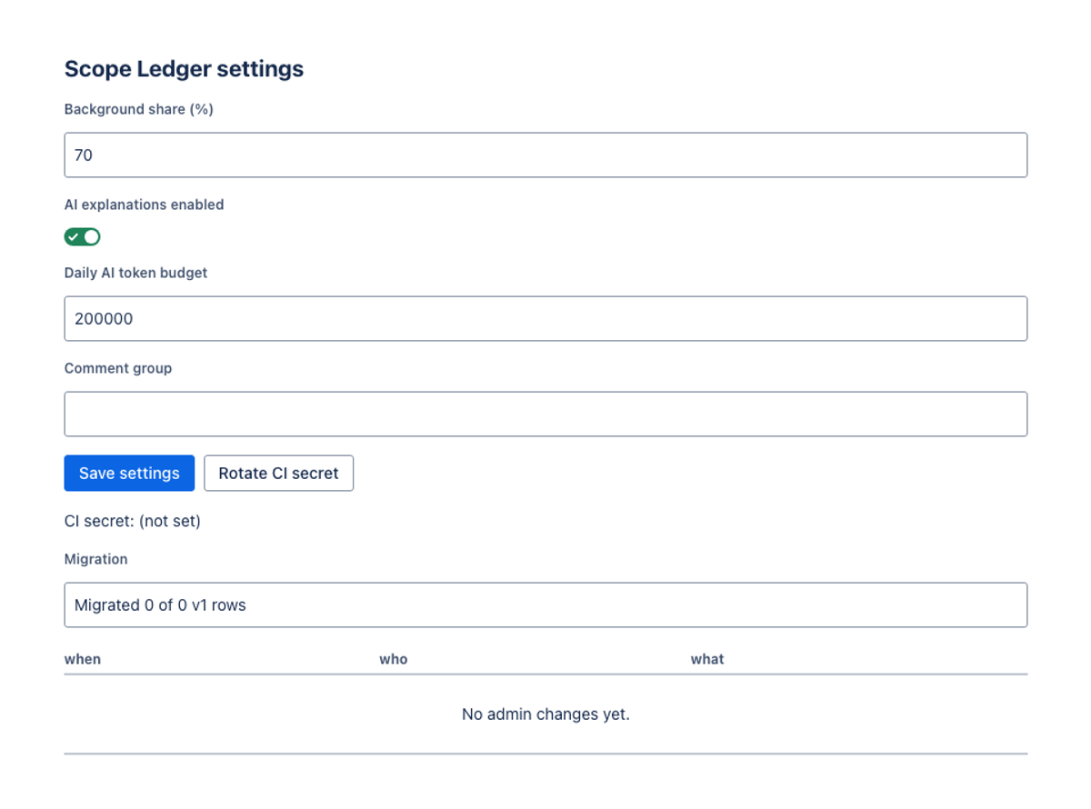Click the "CI secret: (not set)" text
1091x809 pixels.
point(133,522)
